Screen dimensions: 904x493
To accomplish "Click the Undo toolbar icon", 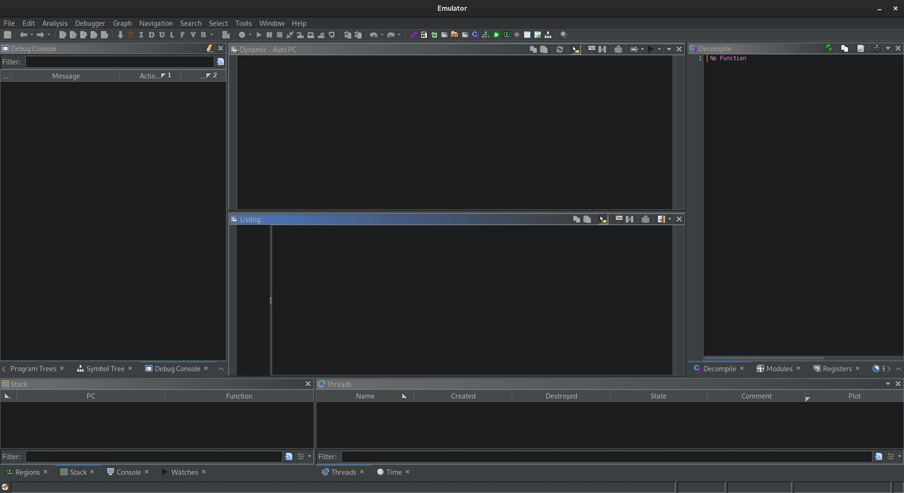I will click(373, 35).
